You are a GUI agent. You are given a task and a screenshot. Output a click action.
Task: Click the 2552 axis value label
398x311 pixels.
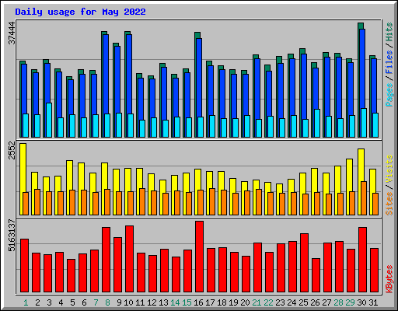(x=12, y=150)
